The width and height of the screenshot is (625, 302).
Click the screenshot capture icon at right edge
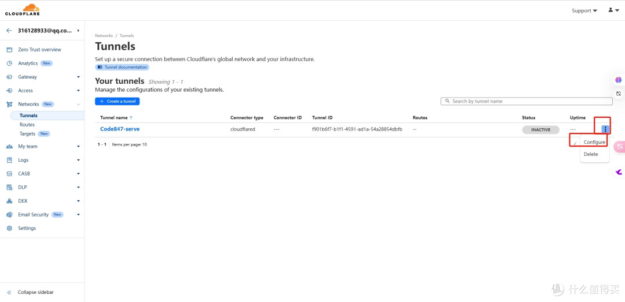pyautogui.click(x=618, y=94)
